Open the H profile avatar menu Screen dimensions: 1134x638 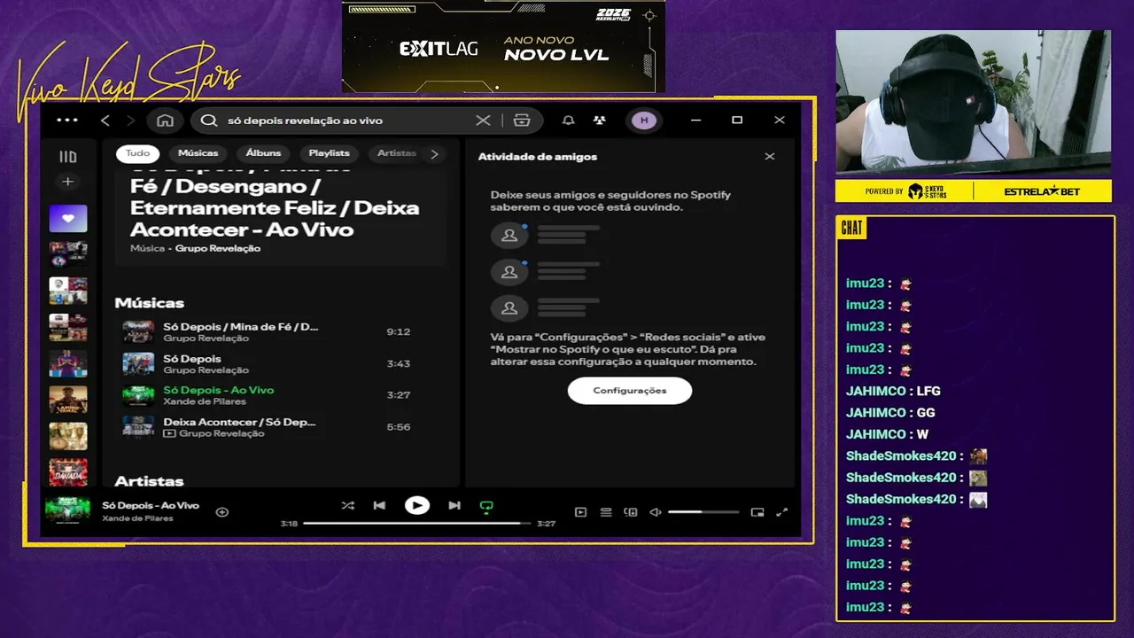(x=644, y=121)
